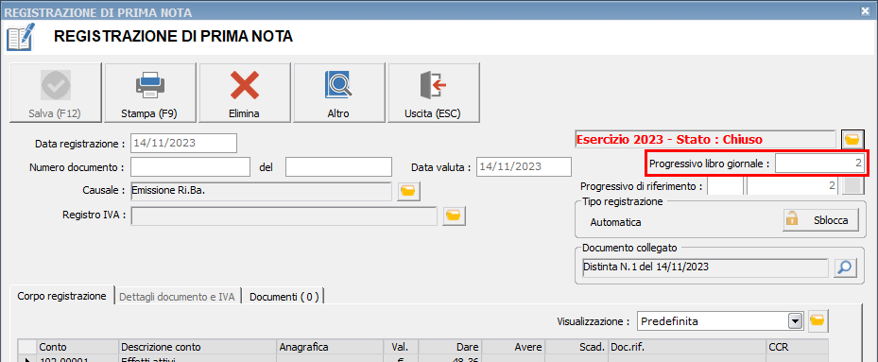The height and width of the screenshot is (362, 878).
Task: Switch to Corpo registrazione tab
Action: [x=61, y=297]
